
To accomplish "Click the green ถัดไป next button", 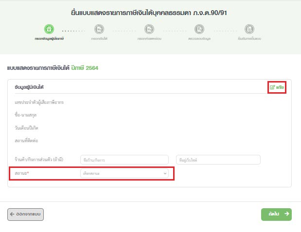I will [x=276, y=215].
